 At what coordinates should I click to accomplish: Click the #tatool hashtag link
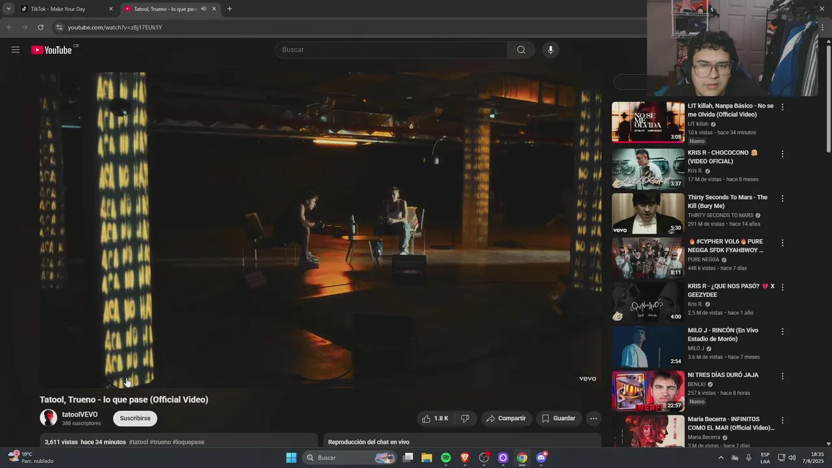click(x=138, y=442)
